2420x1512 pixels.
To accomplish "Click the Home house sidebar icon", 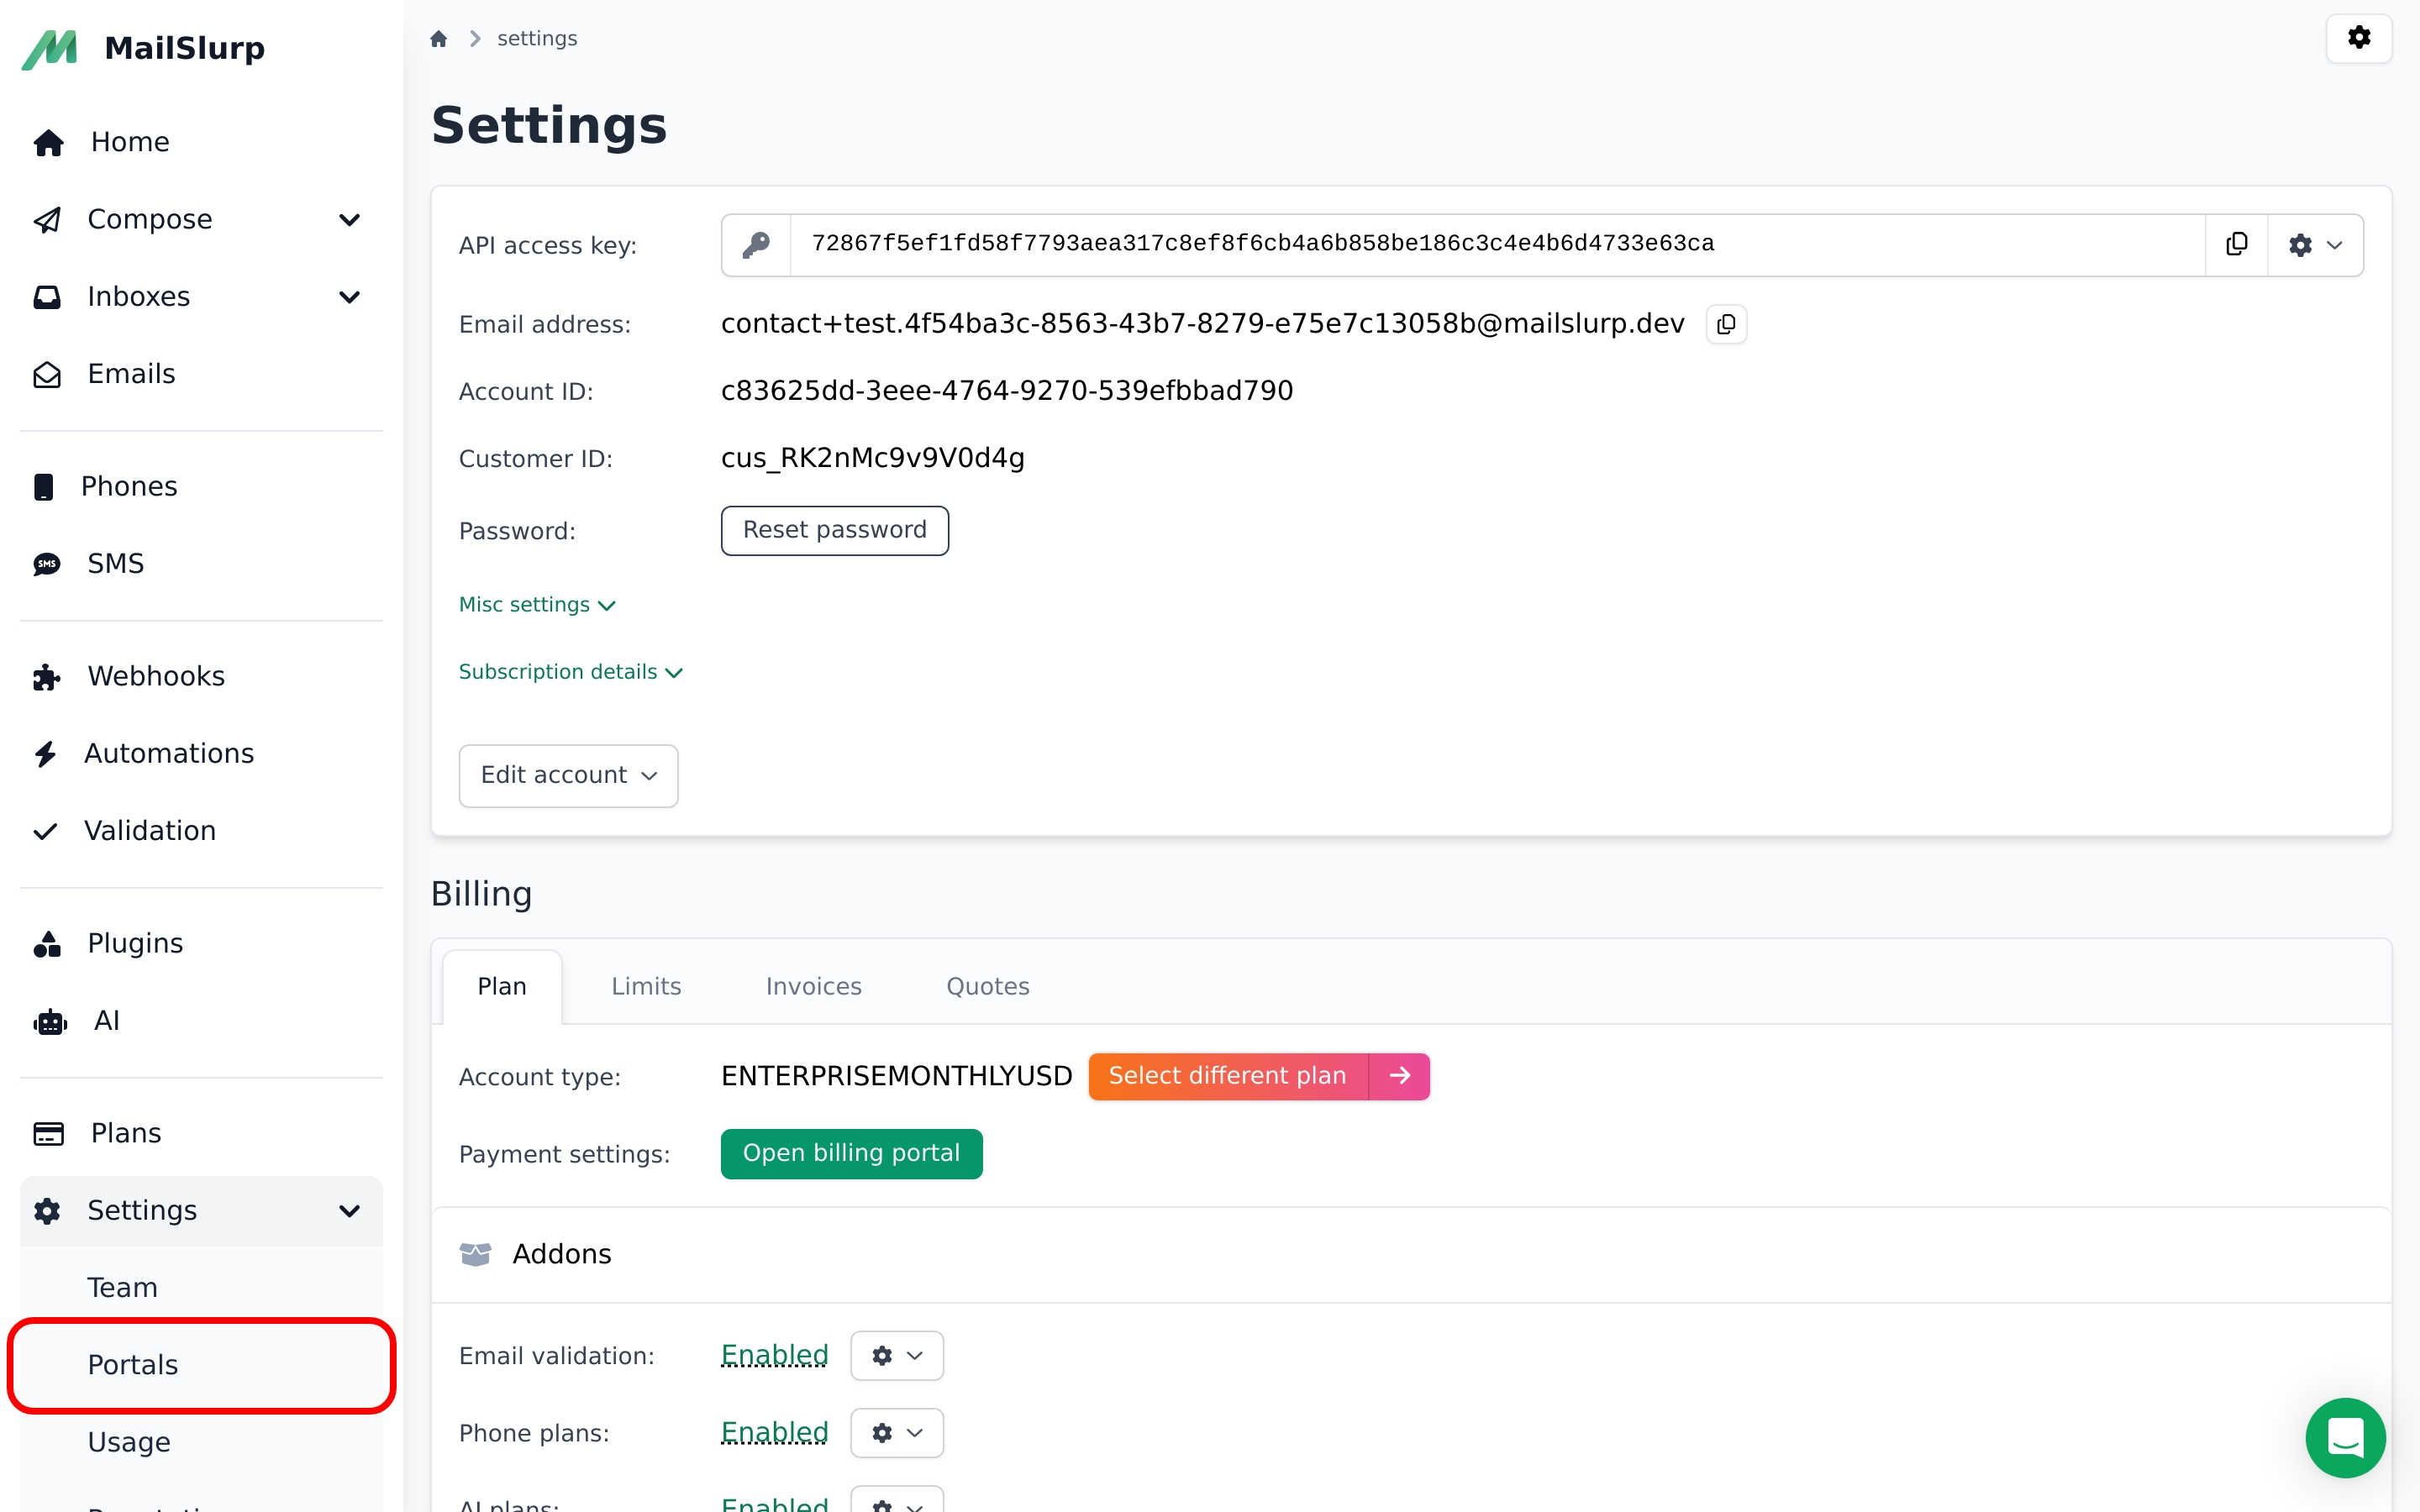I will coord(48,143).
